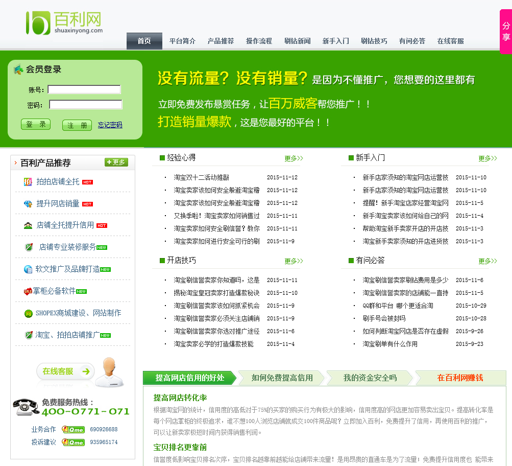Image resolution: width=512 pixels, height=466 pixels.
Task: Click the icon beside 淘宝、拍拍店铺推广
Action: (29, 335)
